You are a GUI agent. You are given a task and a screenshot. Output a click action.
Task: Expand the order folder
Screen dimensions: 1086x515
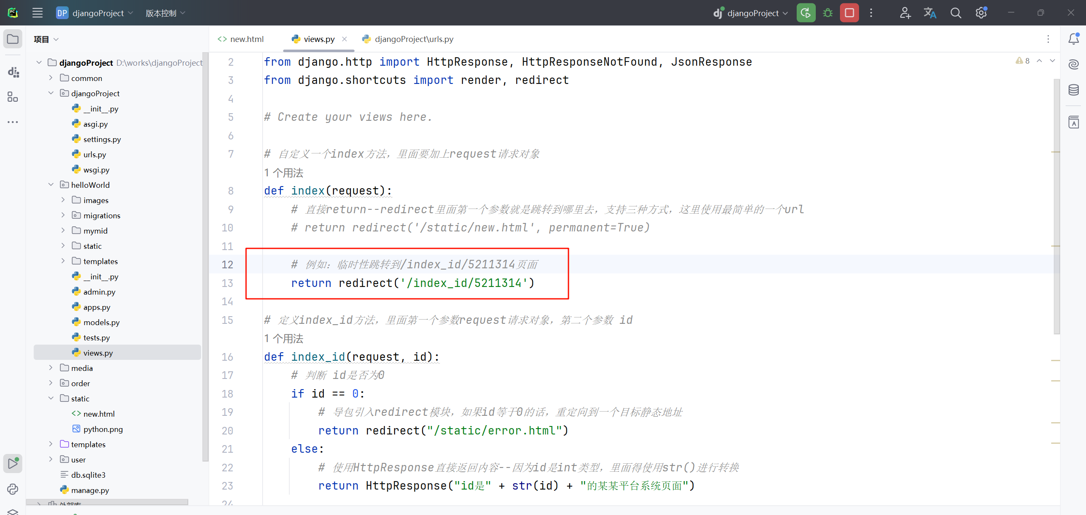(51, 383)
